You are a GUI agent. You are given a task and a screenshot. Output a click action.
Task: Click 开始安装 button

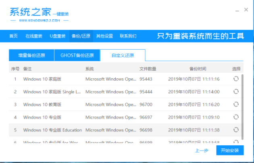pyautogui.click(x=230, y=150)
